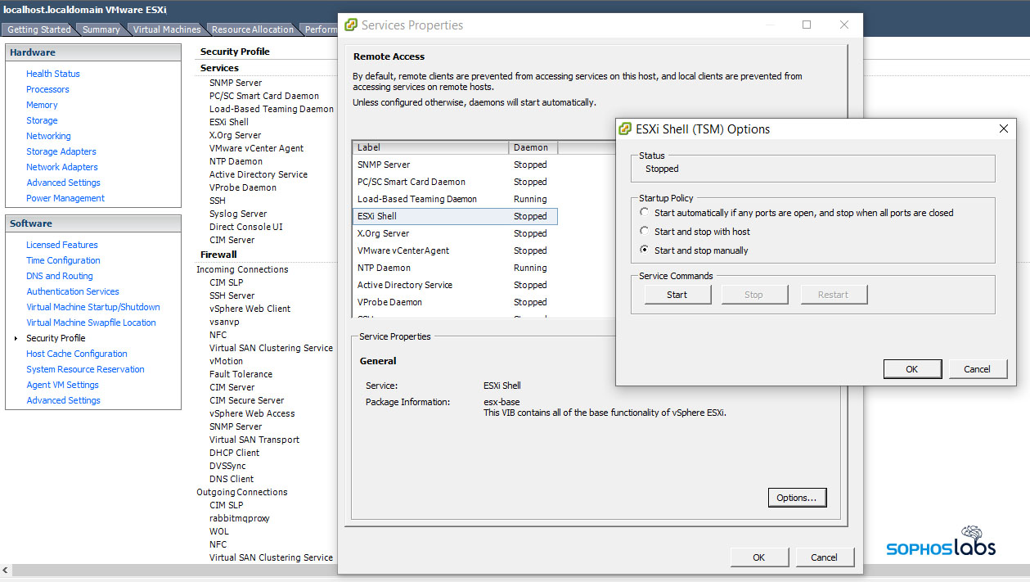Close the ESXi Shell (TSM) Options dialog
1030x582 pixels.
1004,129
